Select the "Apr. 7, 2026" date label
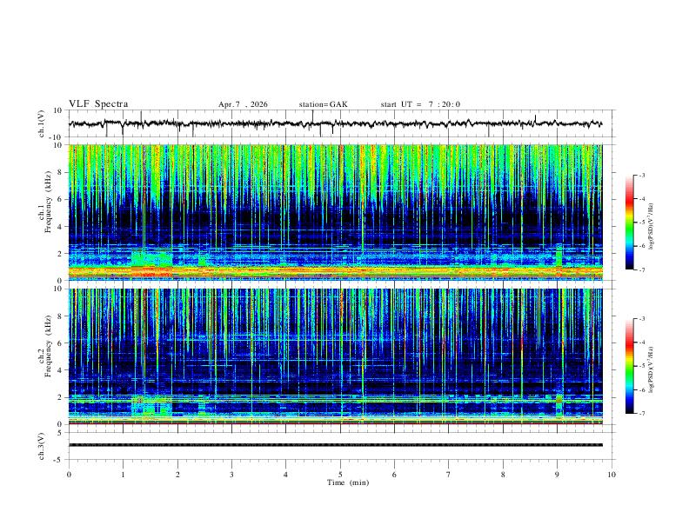 pos(243,104)
